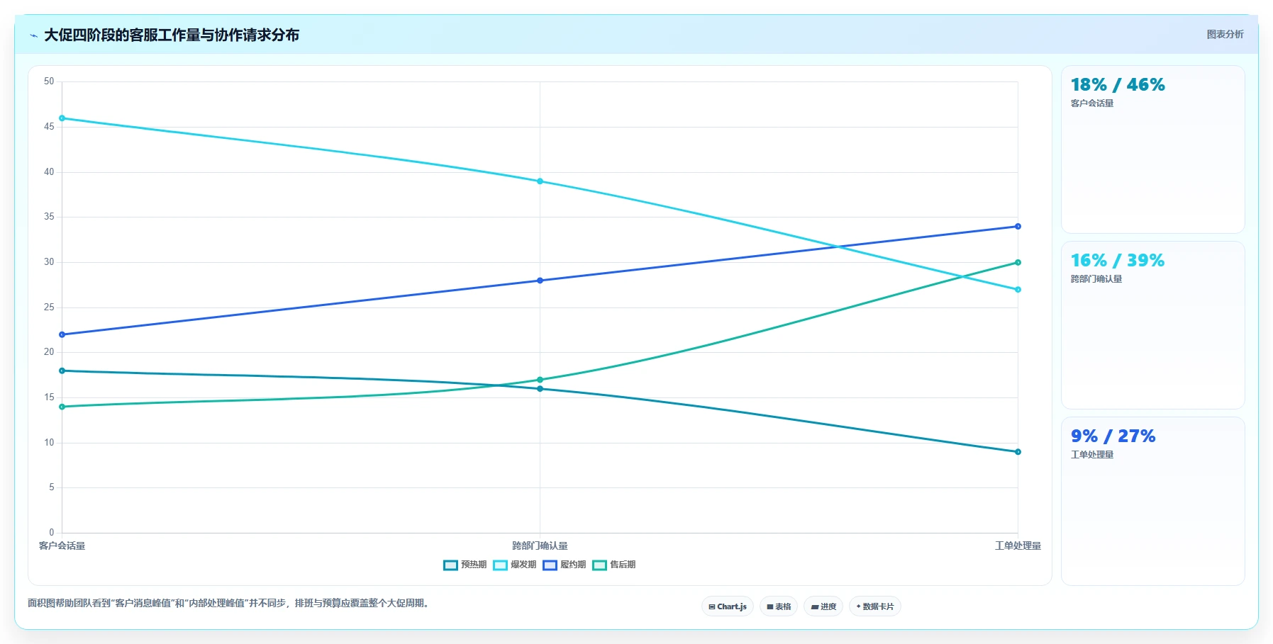Click the 售后期 point at 跨部门确认量 (17)
This screenshot has width=1273, height=644.
tap(540, 380)
